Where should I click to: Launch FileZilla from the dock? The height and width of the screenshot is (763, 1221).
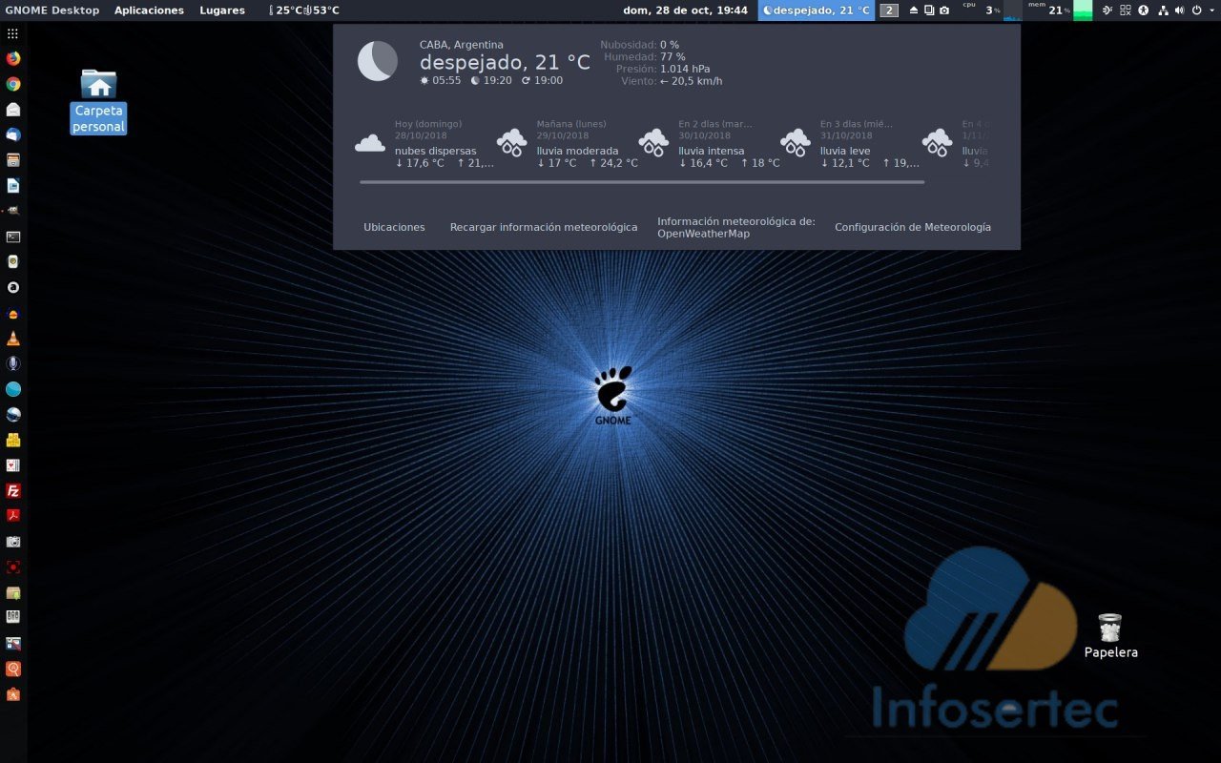[x=13, y=491]
